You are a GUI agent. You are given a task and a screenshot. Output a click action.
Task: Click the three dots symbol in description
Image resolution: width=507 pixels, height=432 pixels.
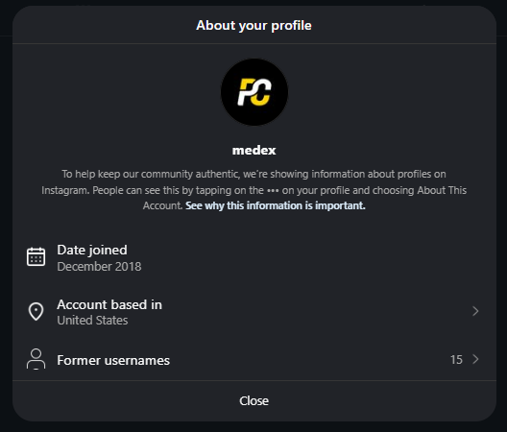273,190
